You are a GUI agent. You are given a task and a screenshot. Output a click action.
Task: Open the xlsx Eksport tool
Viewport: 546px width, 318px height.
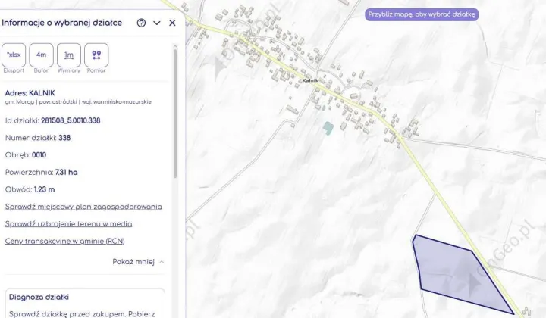pos(14,55)
